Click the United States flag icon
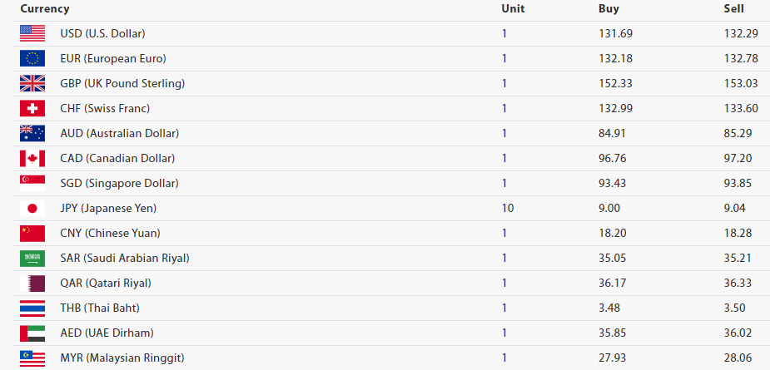The image size is (770, 370). 32,33
